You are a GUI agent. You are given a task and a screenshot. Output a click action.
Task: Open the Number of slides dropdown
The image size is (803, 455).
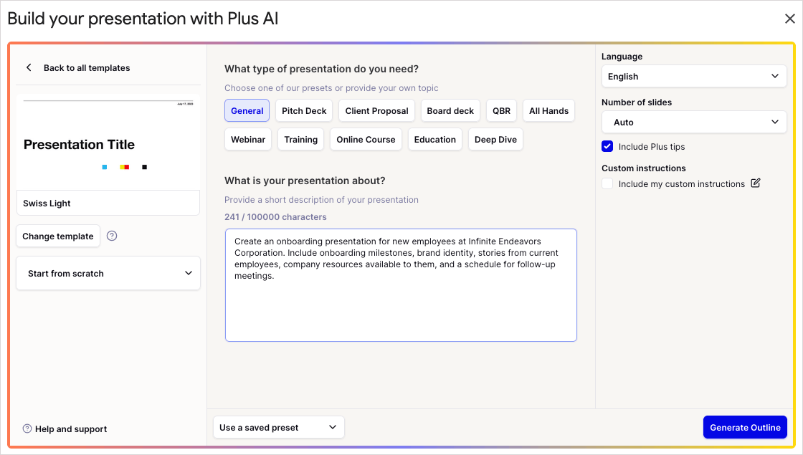click(694, 122)
